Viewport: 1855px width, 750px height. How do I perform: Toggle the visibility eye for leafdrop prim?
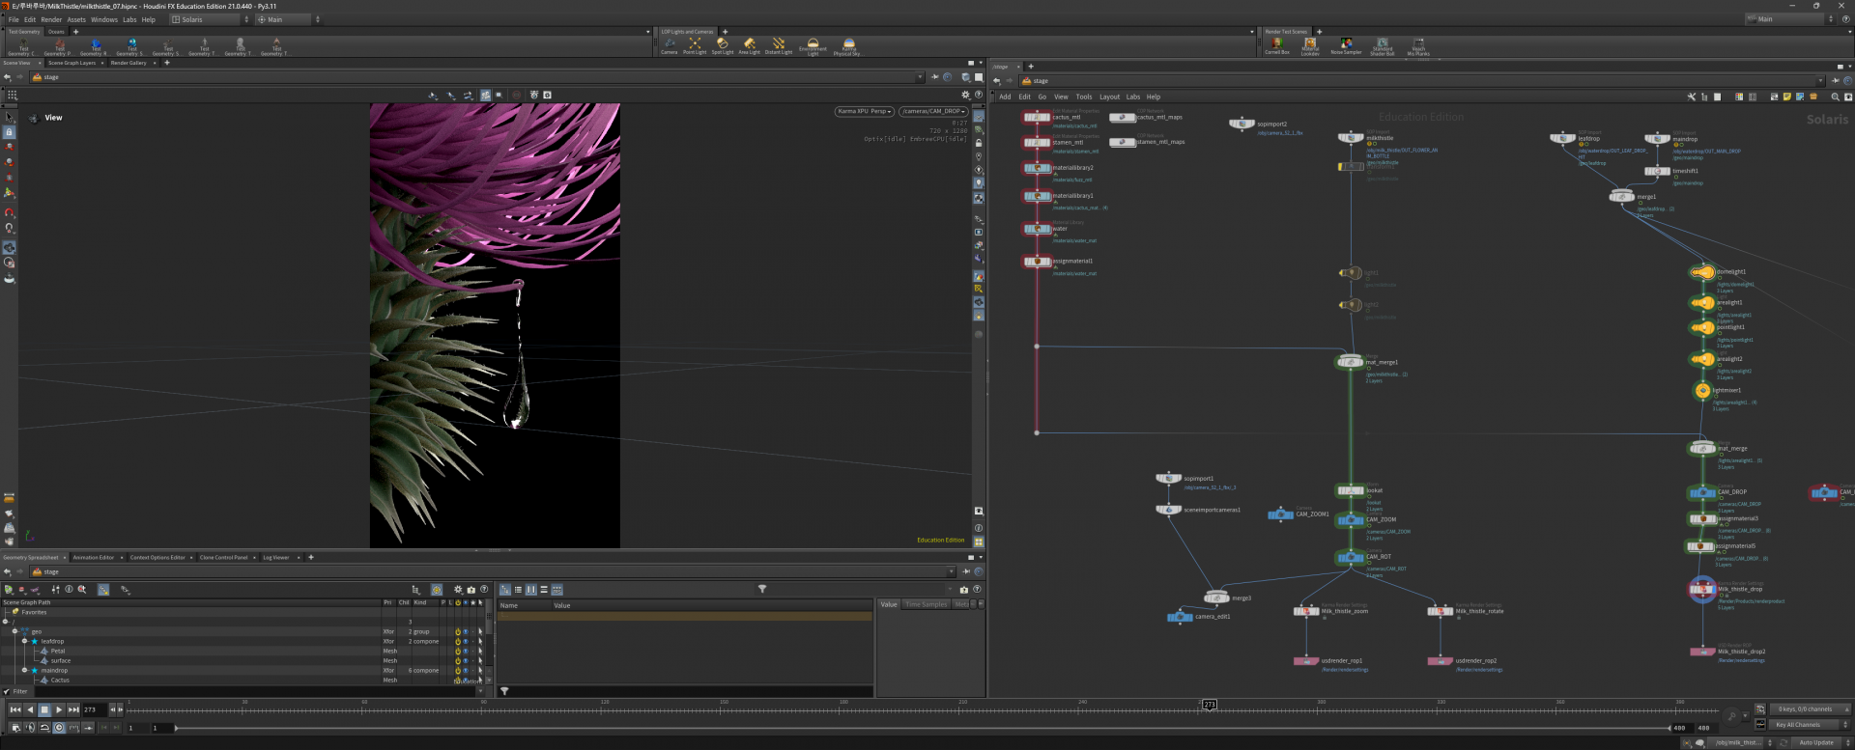click(465, 641)
